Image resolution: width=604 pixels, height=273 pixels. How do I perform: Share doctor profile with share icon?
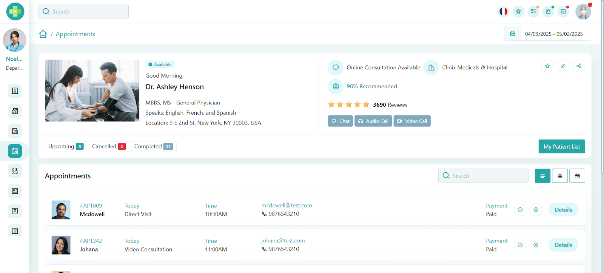click(x=579, y=66)
